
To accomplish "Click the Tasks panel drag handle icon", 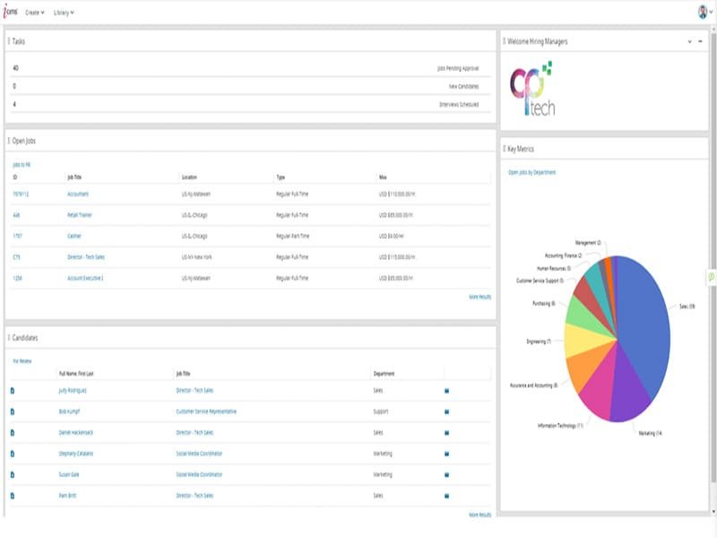I will pos(9,39).
